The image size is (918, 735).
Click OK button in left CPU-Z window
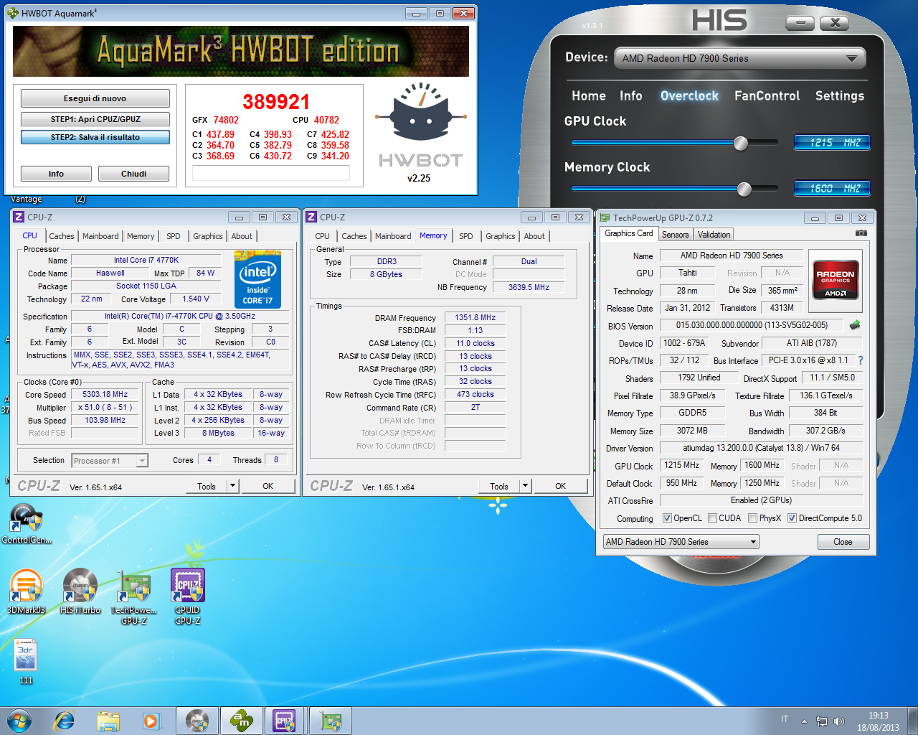tap(268, 486)
